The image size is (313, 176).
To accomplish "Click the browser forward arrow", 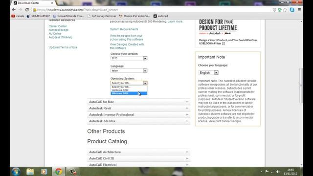I will (21, 10).
